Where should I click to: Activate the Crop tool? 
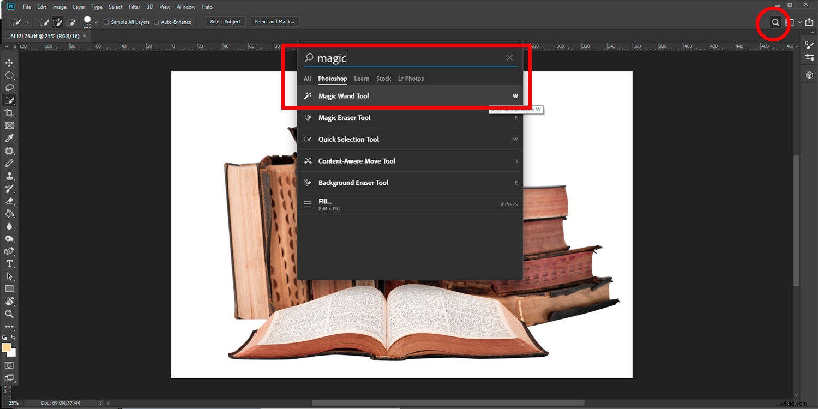[9, 113]
